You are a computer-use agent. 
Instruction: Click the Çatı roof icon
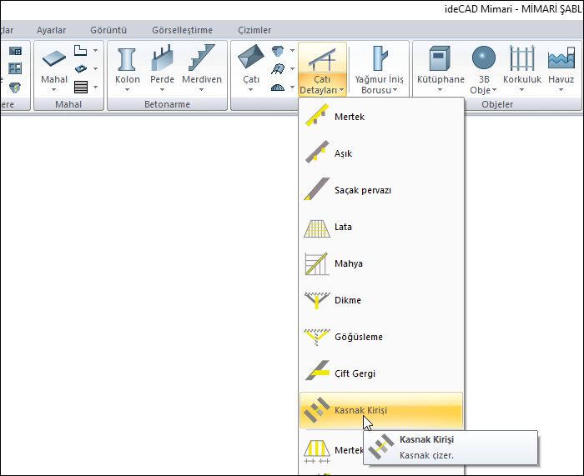pos(251,57)
